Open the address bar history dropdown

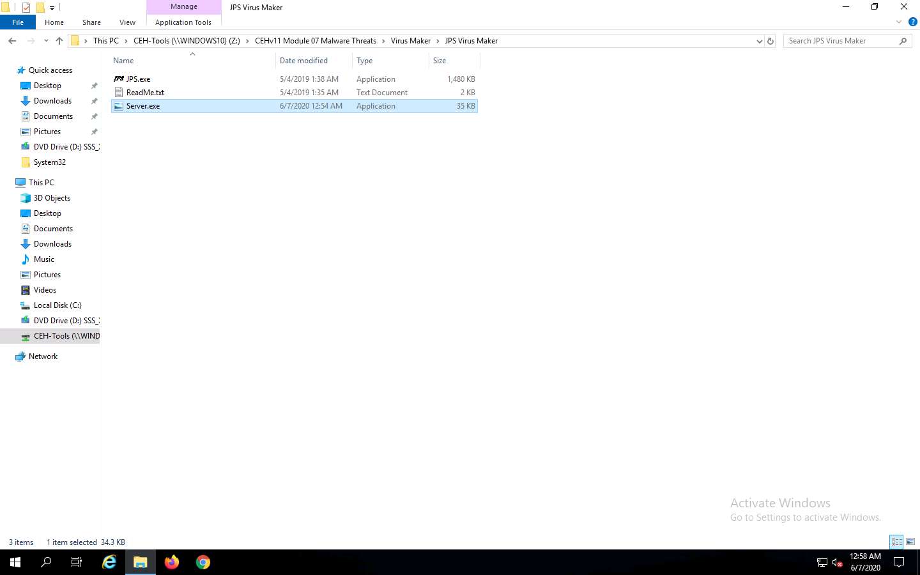tap(759, 41)
